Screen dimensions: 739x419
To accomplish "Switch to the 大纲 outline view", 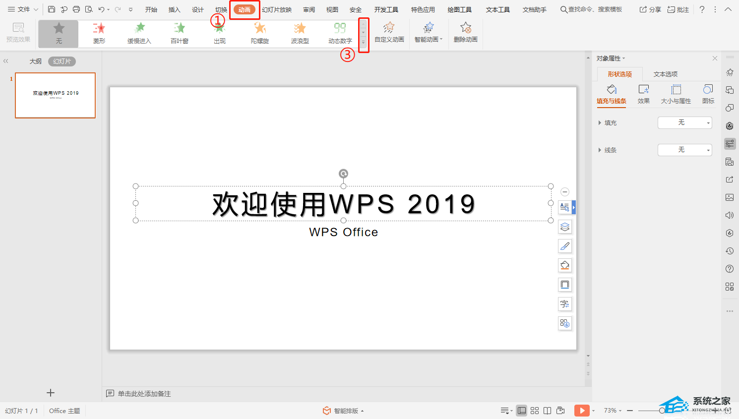I will [x=36, y=61].
